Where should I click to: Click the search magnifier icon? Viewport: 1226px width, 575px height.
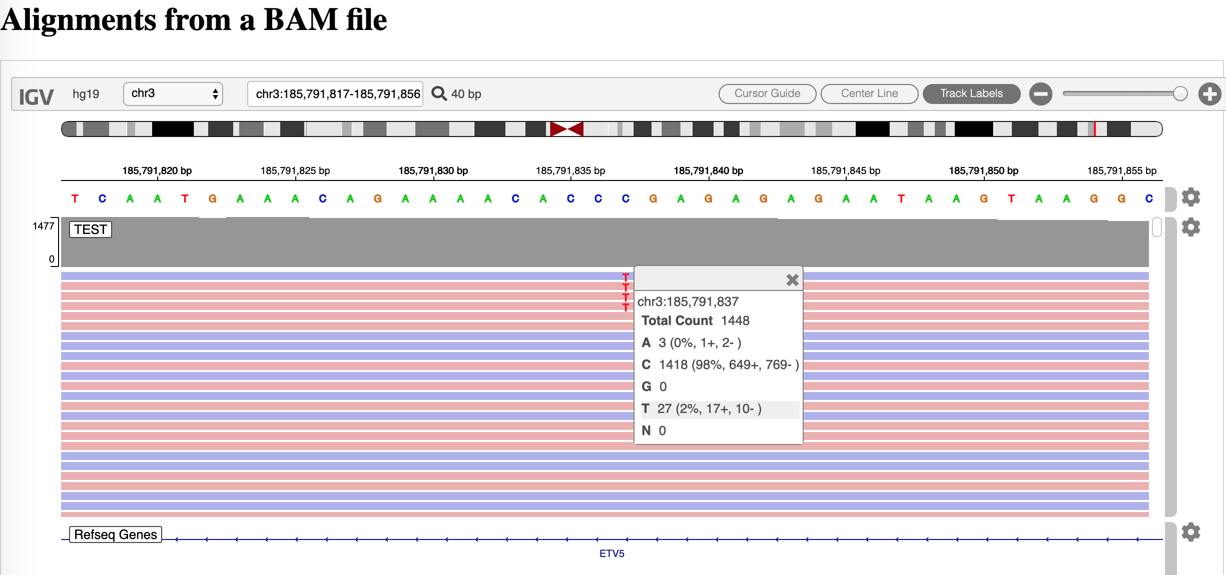439,93
